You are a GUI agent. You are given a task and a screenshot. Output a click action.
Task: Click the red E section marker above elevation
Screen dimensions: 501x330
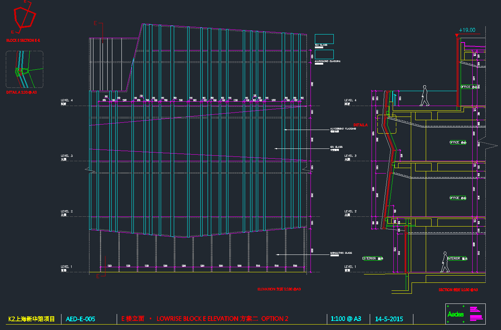pyautogui.click(x=96, y=23)
